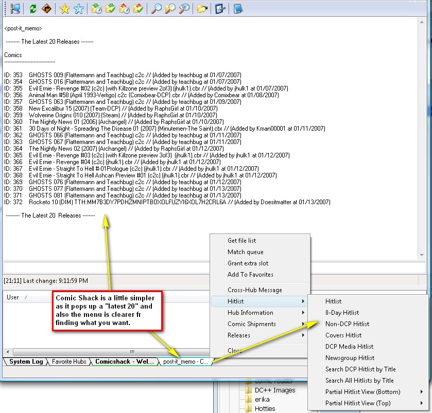Expand Partial Hitlist View (Bottom) submenu
Image resolution: width=432 pixels, height=413 pixels.
tap(362, 392)
